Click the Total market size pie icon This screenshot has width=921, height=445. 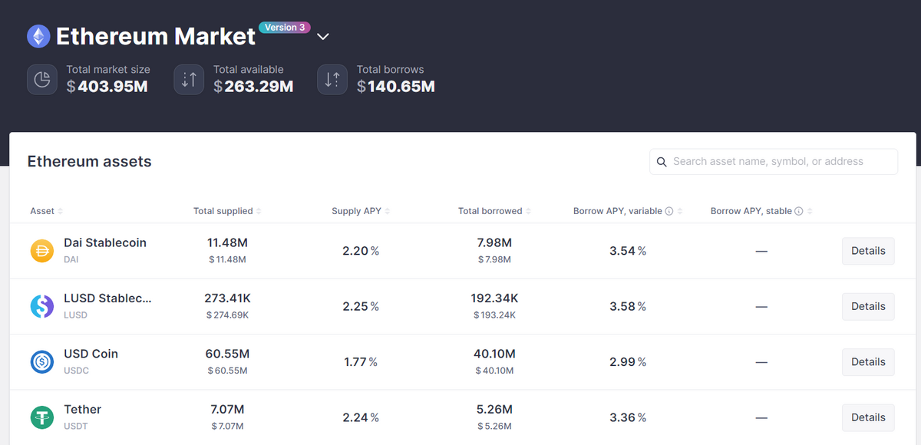pyautogui.click(x=42, y=80)
